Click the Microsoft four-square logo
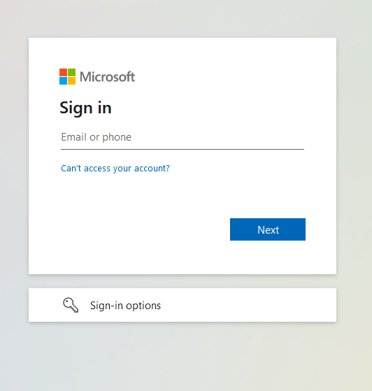The height and width of the screenshot is (391, 372). coord(67,76)
